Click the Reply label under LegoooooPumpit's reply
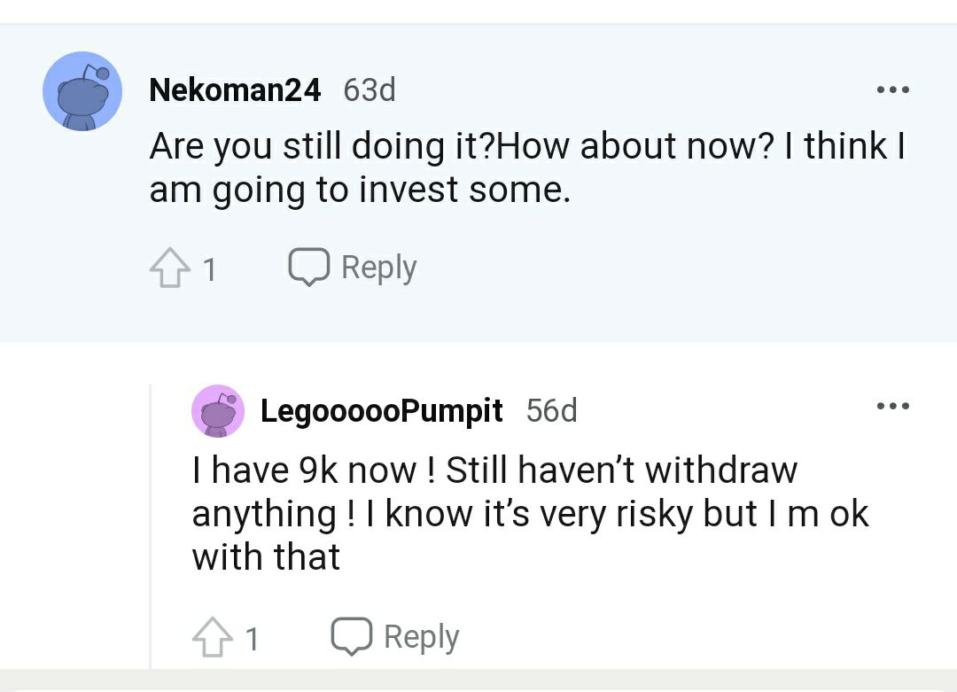957x692 pixels. (422, 637)
